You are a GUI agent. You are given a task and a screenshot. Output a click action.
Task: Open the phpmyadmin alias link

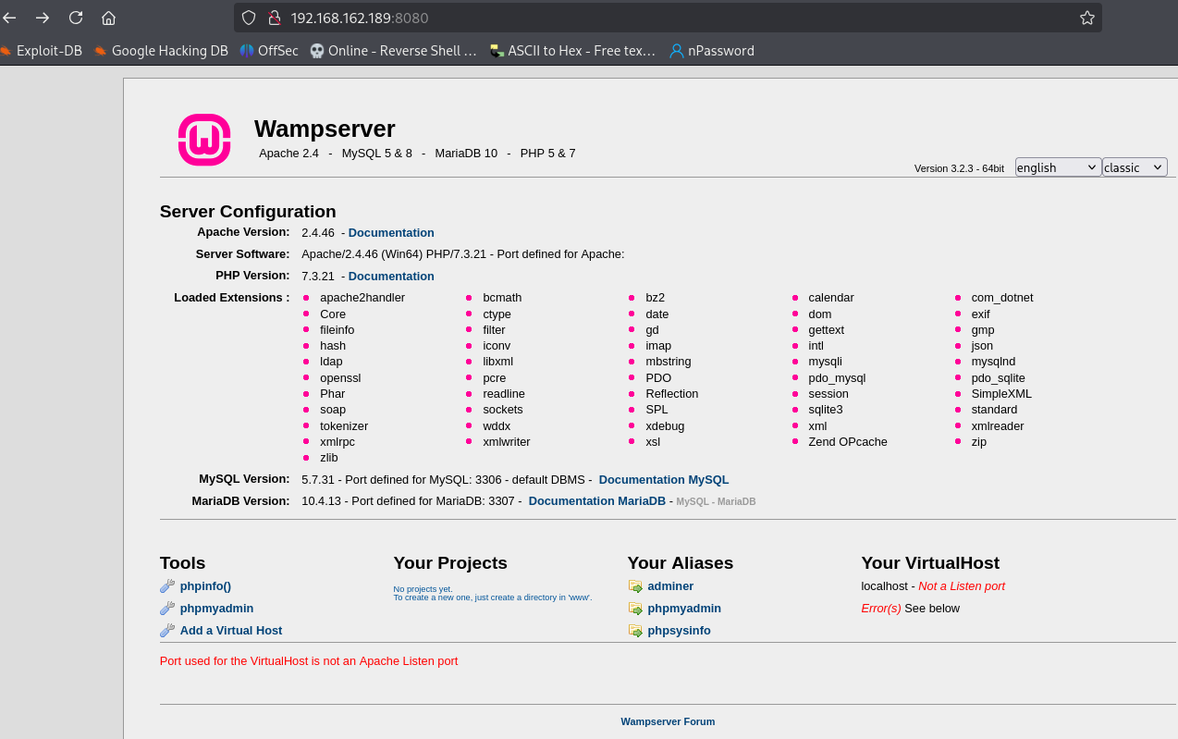684,609
